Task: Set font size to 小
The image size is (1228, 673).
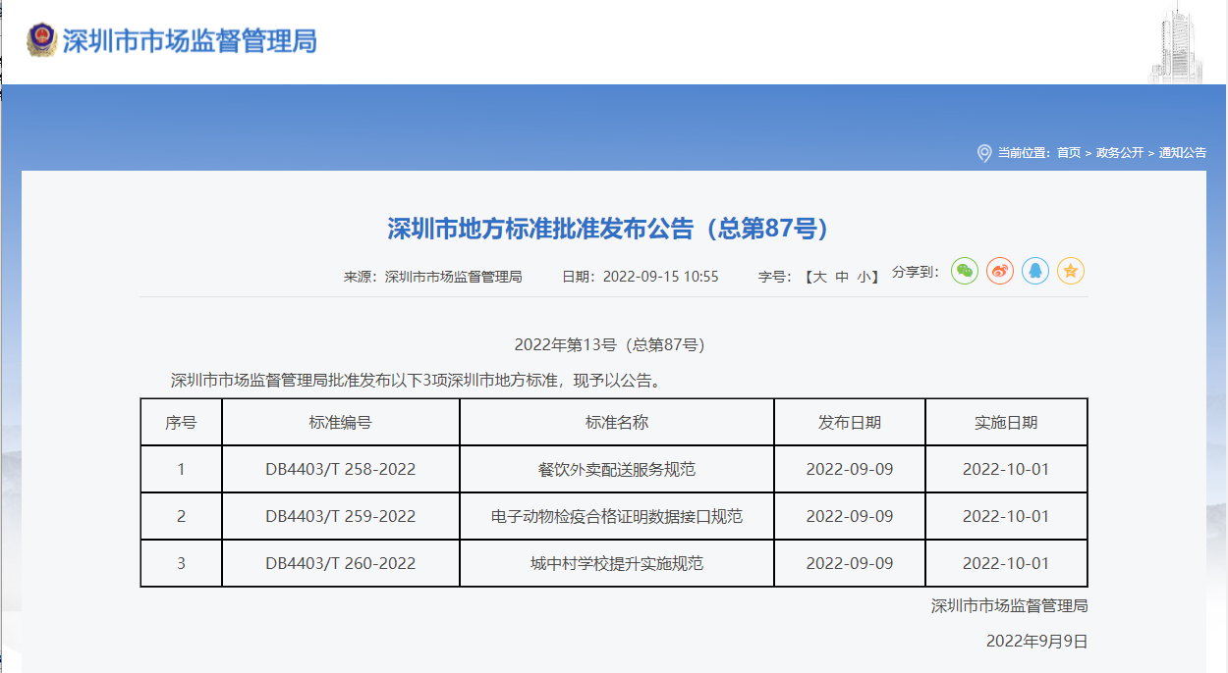Action: (x=864, y=277)
